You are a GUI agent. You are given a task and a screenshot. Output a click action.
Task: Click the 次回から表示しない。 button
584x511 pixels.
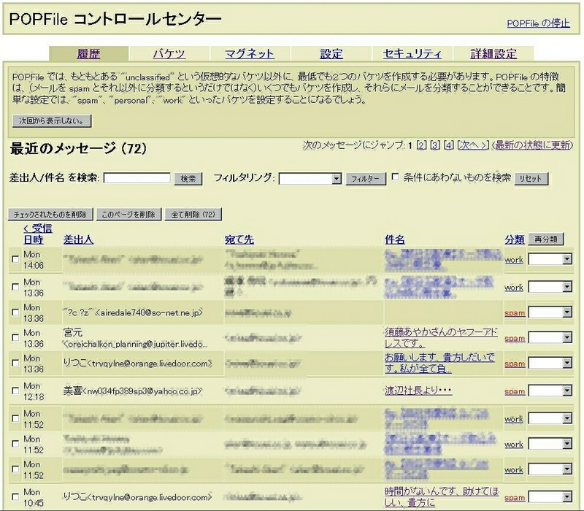[52, 121]
